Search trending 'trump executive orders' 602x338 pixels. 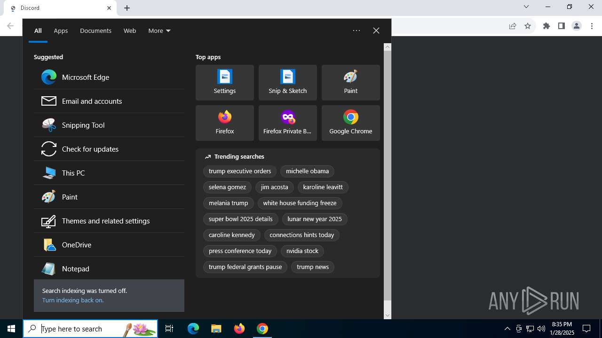point(240,171)
